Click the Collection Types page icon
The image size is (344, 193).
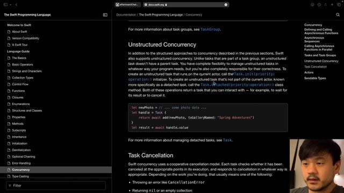(x=9, y=78)
